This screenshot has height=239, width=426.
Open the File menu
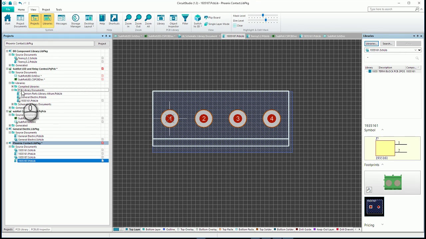(x=8, y=9)
